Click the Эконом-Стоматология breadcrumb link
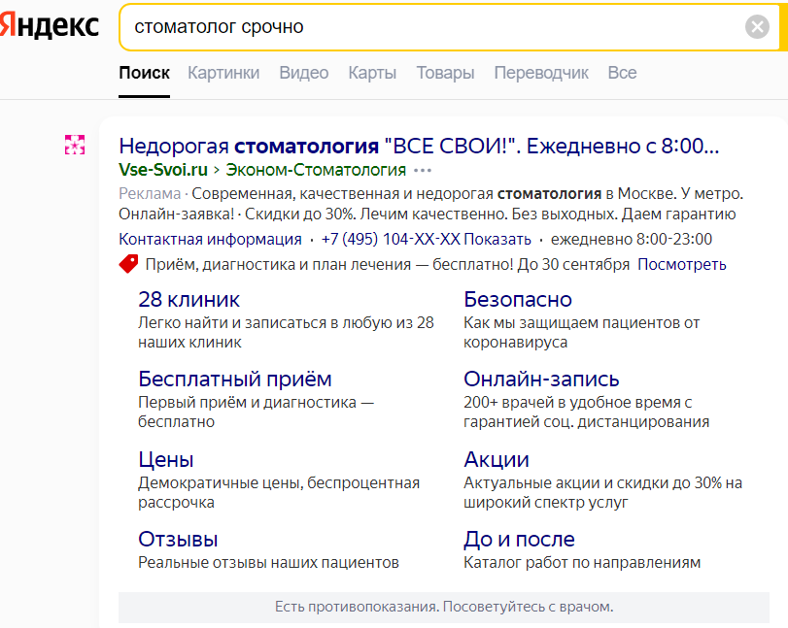The height and width of the screenshot is (628, 788). click(x=316, y=170)
